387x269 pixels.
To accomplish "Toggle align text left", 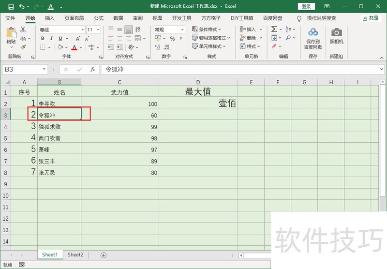I will (111, 38).
